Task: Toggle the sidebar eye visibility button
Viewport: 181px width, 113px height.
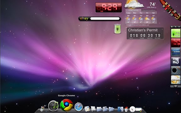Action: click(x=176, y=86)
